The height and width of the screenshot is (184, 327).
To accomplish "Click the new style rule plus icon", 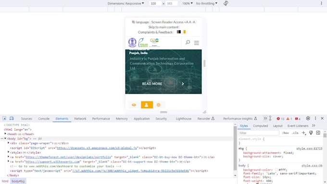I will pyautogui.click(x=303, y=133).
